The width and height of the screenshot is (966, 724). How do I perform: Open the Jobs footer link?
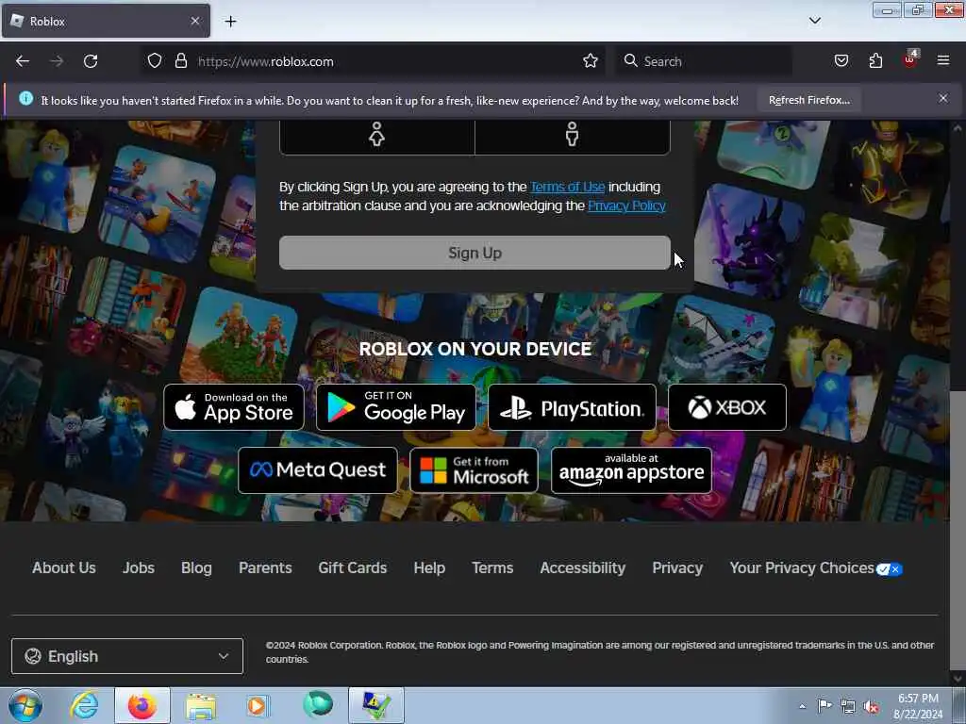(139, 568)
